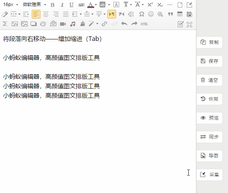Insert music with note icon
This screenshot has width=228, height=193.
73,24
